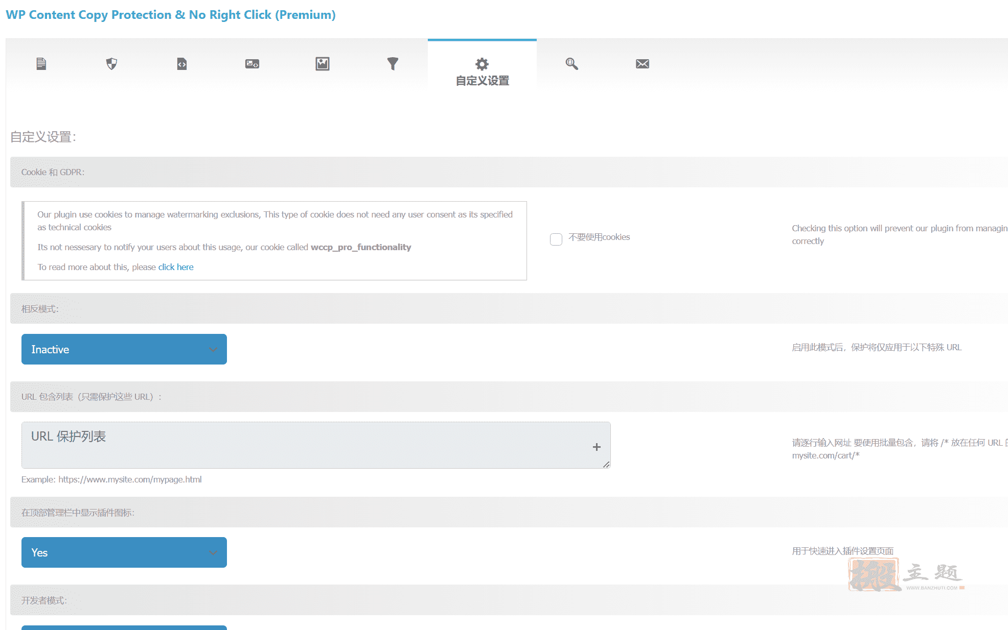
Task: Open the Inactive reverse mode dropdown
Action: click(x=124, y=349)
